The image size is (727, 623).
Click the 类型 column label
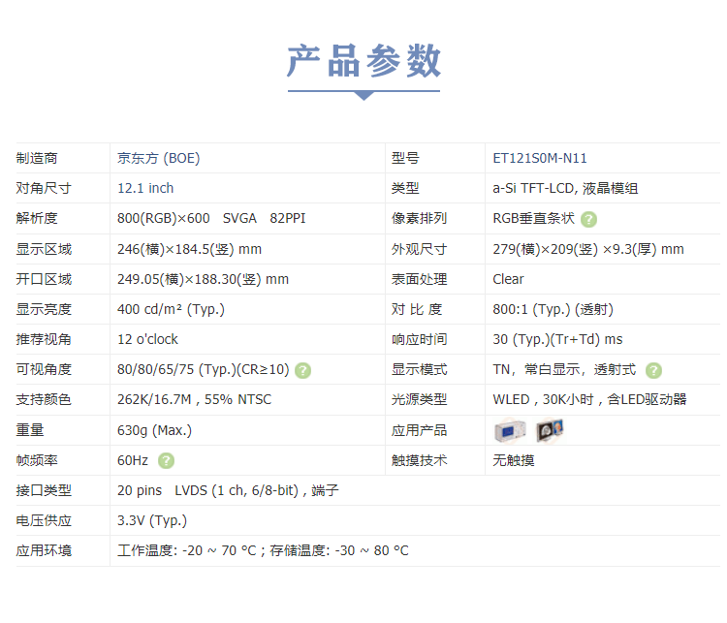[x=405, y=188]
